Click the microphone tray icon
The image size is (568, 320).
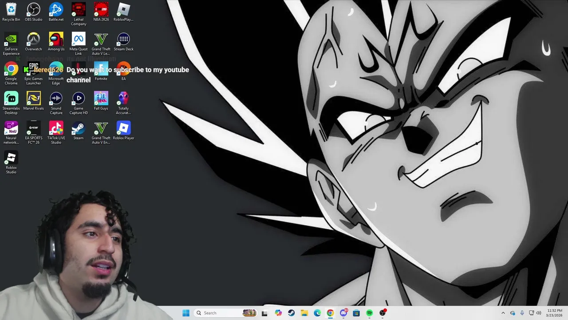[x=522, y=313]
